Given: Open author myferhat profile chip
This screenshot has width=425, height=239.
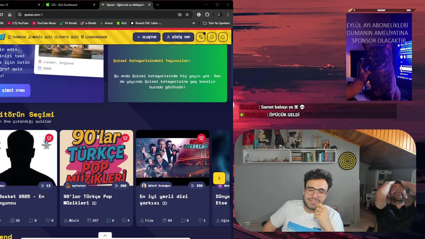Looking at the screenshot, I should pos(76,186).
